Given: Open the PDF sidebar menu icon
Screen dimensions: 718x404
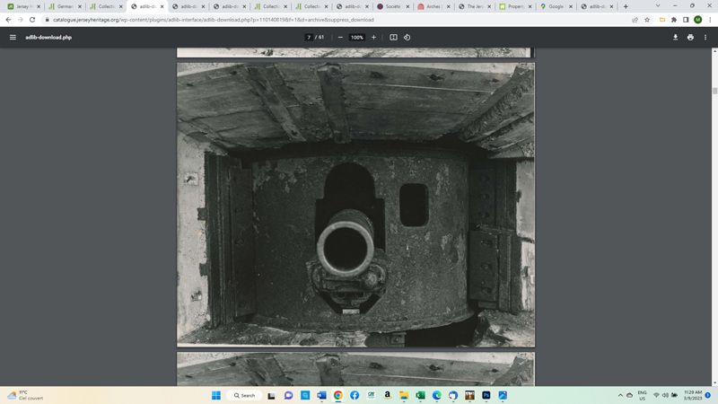Looking at the screenshot, I should coord(13,38).
